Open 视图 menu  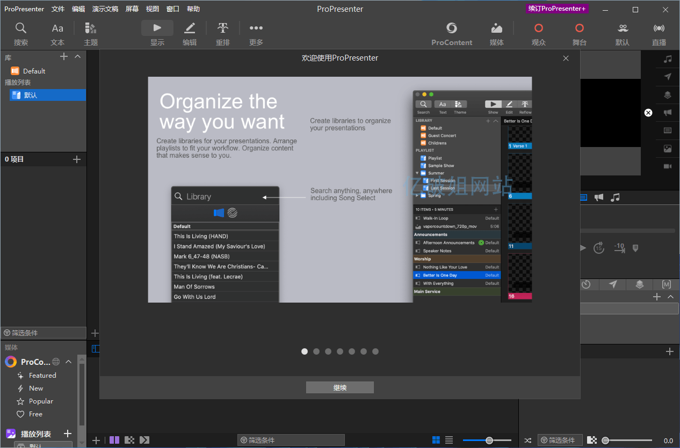(x=153, y=9)
